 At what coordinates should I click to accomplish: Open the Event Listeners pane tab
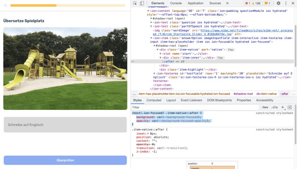tap(191, 100)
